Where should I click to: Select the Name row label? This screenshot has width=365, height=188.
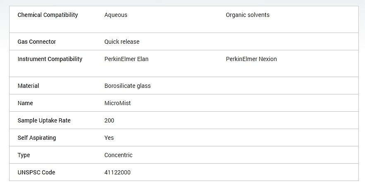25,103
